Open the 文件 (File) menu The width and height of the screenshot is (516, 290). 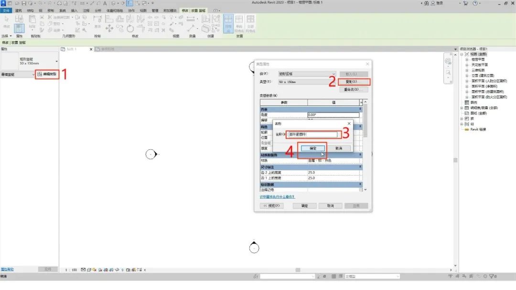(6, 10)
